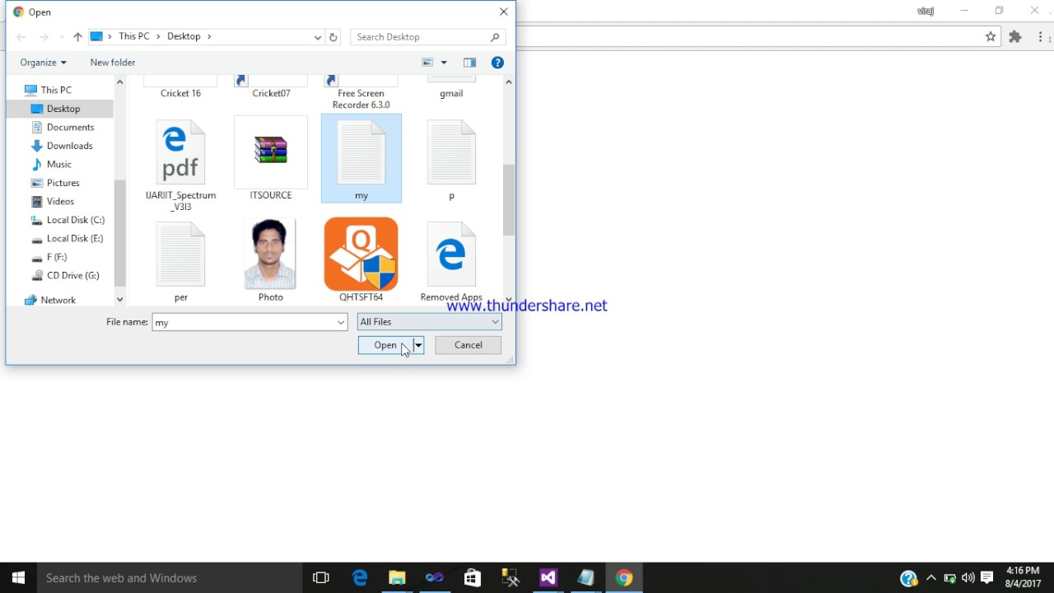Refresh the Desktop folder listing
The image size is (1054, 593).
[333, 37]
